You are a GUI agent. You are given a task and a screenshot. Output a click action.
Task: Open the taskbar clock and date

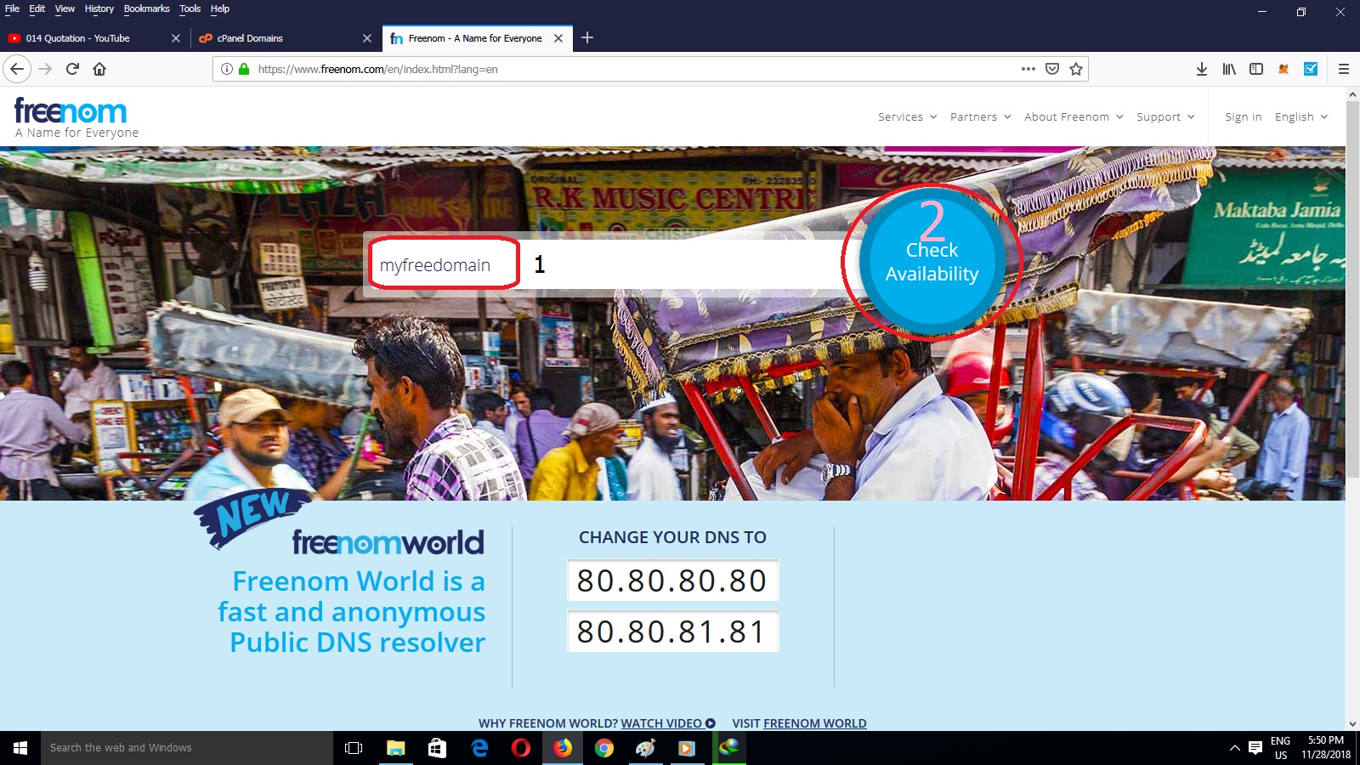pos(1326,748)
